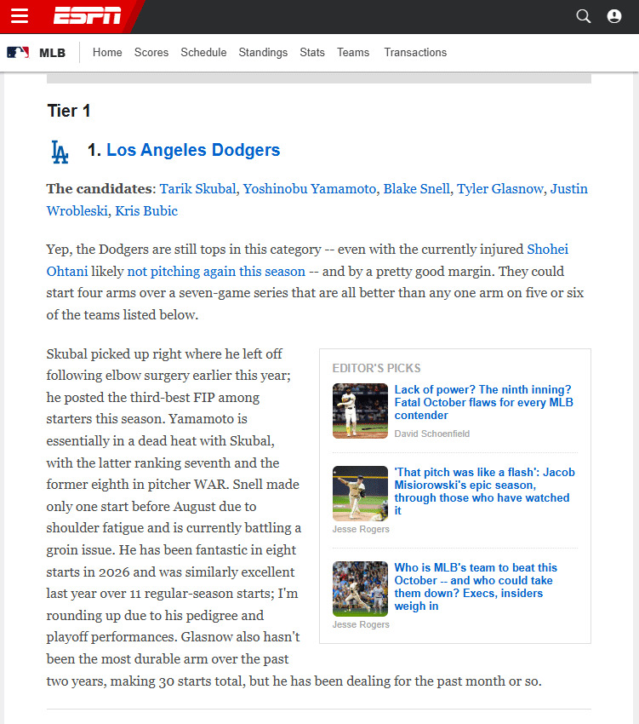Open the Teams tab
This screenshot has width=639, height=724.
353,52
